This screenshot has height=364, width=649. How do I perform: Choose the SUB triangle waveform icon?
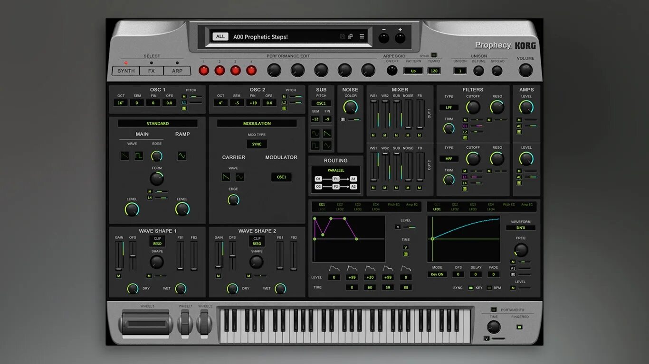coord(327,146)
